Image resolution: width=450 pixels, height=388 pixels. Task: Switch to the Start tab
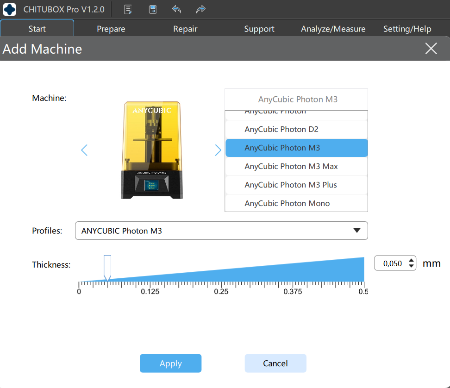(x=37, y=29)
